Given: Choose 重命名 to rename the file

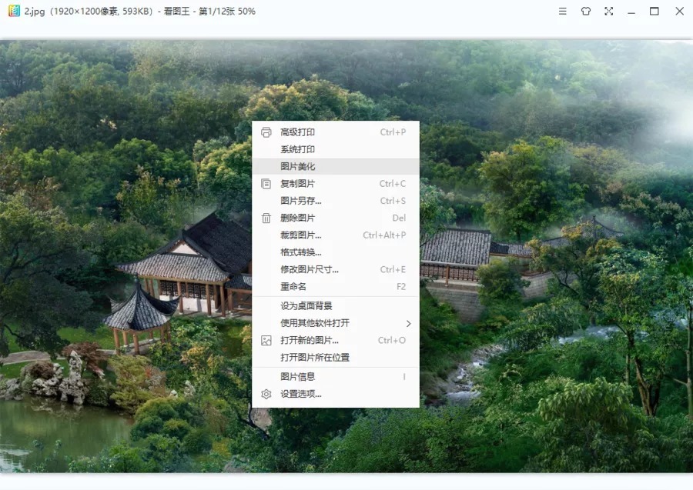Looking at the screenshot, I should [x=293, y=286].
